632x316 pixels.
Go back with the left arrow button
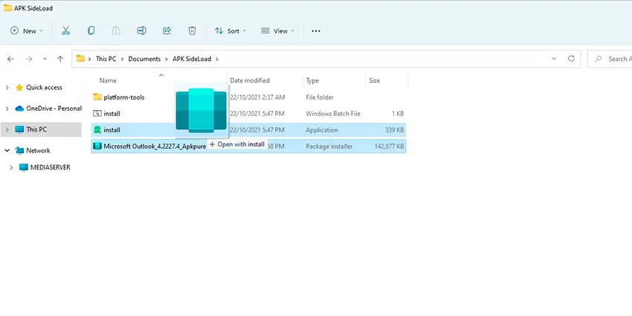[x=10, y=59]
